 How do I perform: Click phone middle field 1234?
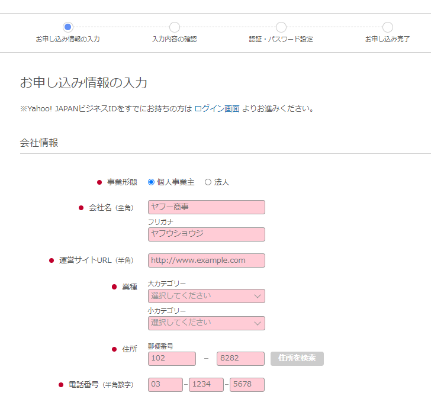point(206,385)
